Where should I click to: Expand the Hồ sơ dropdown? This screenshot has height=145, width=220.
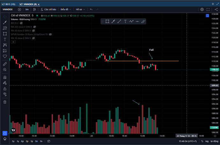(80, 9)
